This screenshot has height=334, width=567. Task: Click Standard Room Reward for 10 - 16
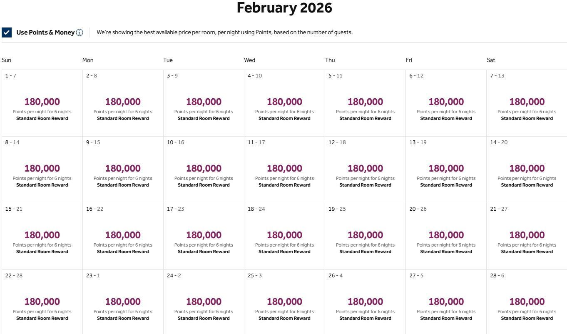point(204,185)
